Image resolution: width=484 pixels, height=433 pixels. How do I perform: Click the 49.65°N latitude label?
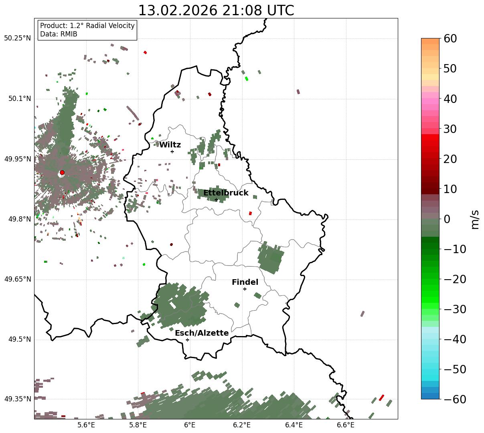17,279
